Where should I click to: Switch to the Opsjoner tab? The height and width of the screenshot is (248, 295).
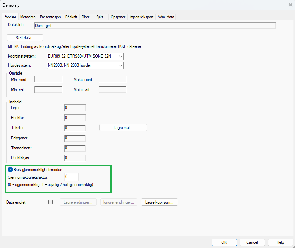(x=118, y=17)
